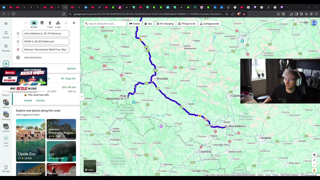The height and width of the screenshot is (180, 320).
Task: Open the Recents panel
Action: [x=6, y=48]
